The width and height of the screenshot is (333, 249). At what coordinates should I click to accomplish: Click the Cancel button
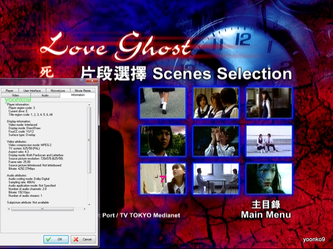tap(83, 239)
